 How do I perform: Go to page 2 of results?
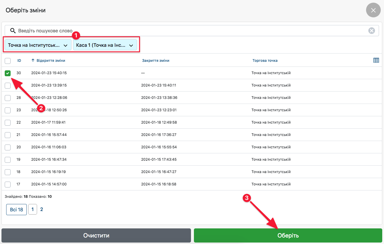[x=41, y=209]
